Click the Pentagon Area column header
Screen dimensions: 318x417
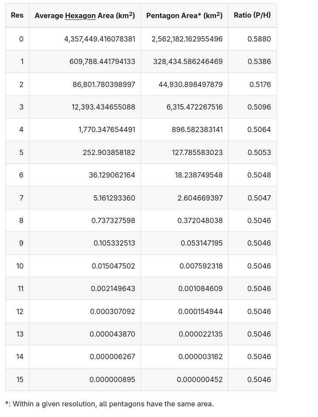(x=184, y=16)
